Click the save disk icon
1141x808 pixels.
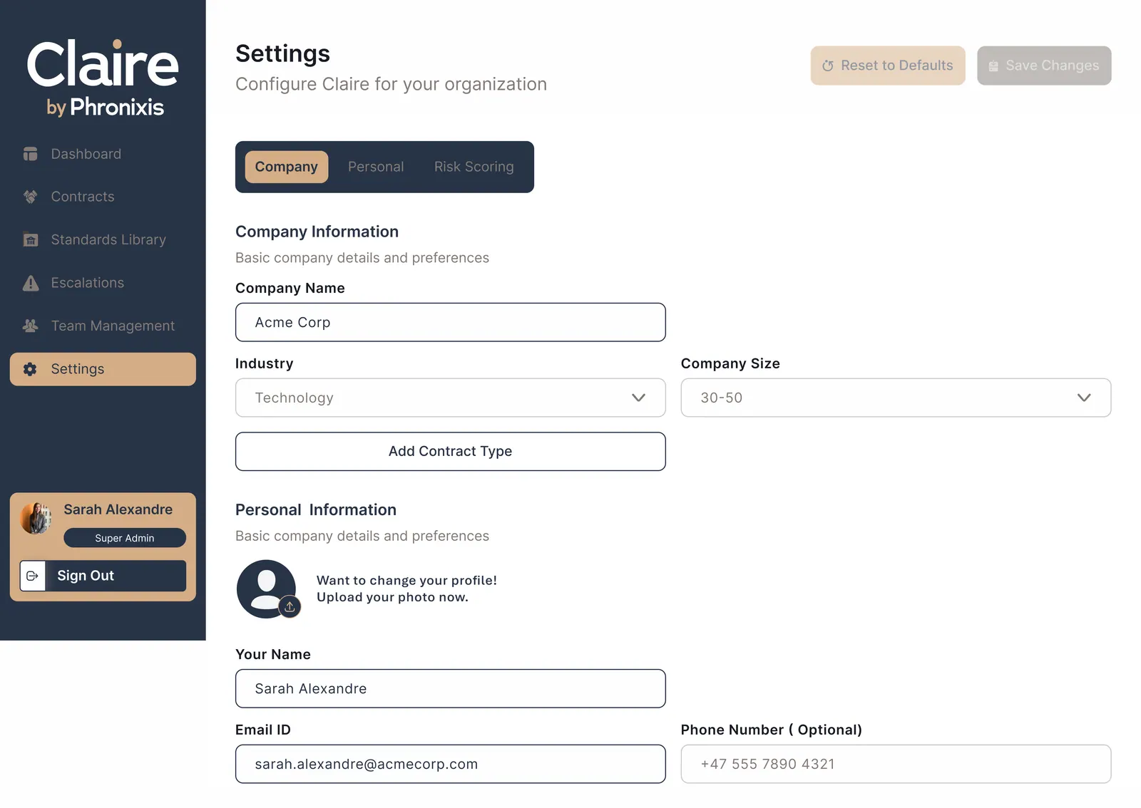pos(993,66)
